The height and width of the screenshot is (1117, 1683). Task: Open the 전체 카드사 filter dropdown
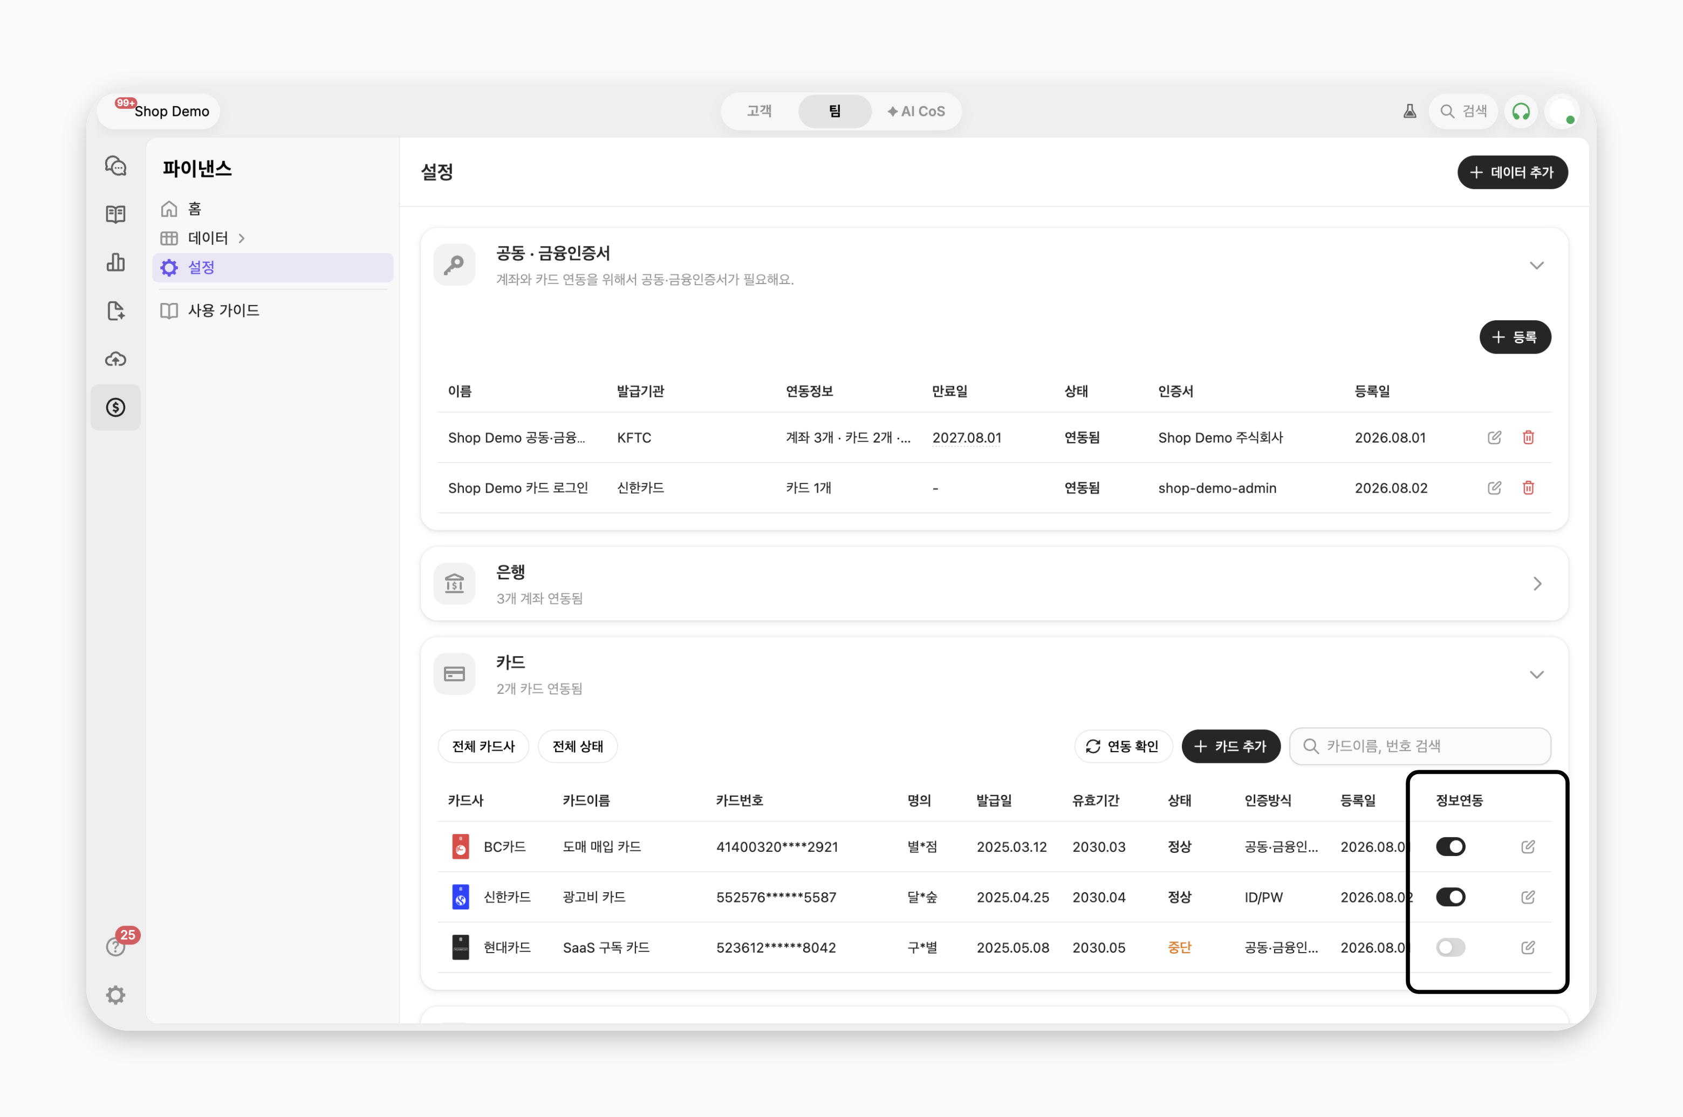483,746
